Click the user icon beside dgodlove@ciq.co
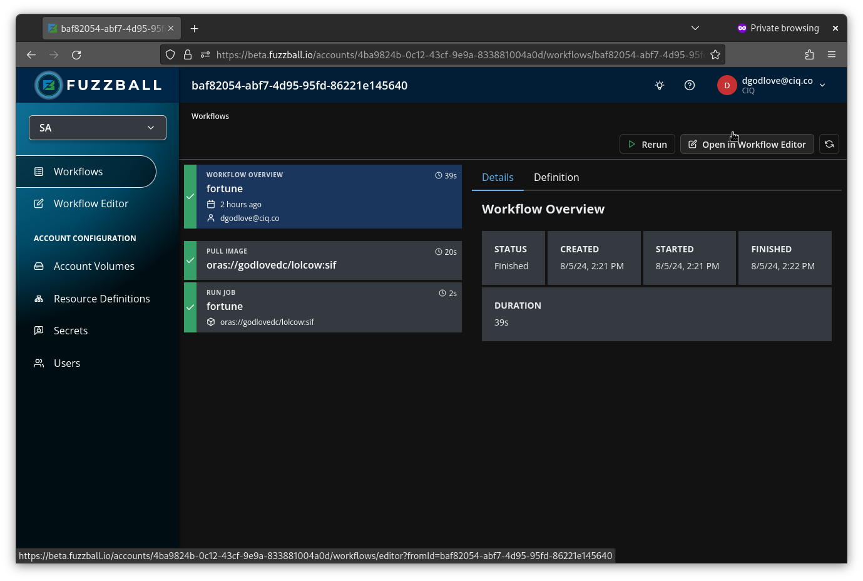863x581 pixels. pos(211,218)
